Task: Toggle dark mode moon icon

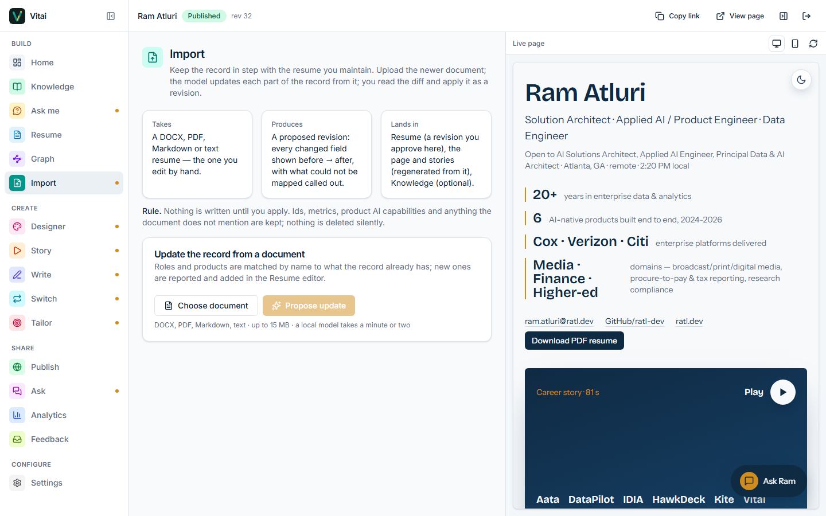Action: coord(801,80)
